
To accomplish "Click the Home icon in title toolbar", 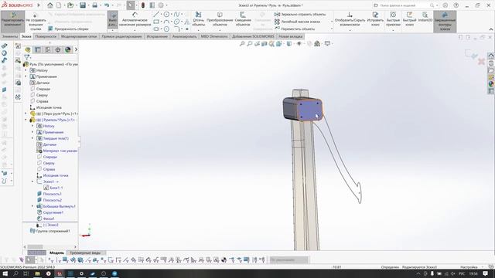I will tap(49, 5).
